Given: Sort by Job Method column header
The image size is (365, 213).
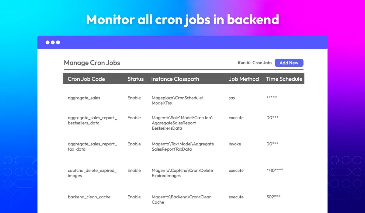Looking at the screenshot, I should pos(244,79).
